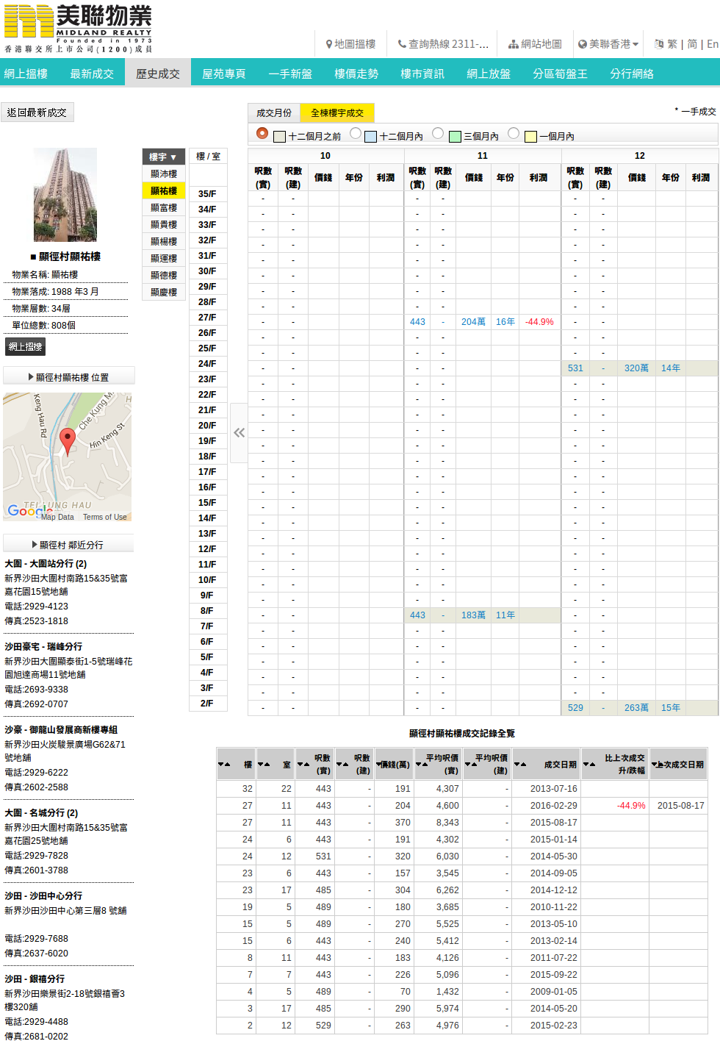Image resolution: width=720 pixels, height=1041 pixels.
Task: Sort by 價錢(萬) column arrows
Action: coord(379,765)
